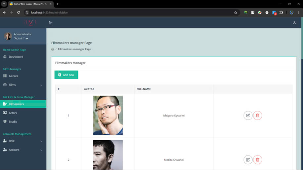Expand the Account submenu chevron

coord(41,150)
